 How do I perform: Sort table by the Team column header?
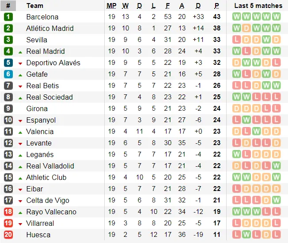pyautogui.click(x=35, y=6)
